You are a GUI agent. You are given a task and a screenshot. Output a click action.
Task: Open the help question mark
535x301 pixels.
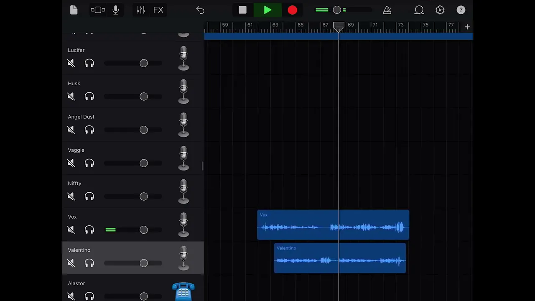tap(461, 10)
